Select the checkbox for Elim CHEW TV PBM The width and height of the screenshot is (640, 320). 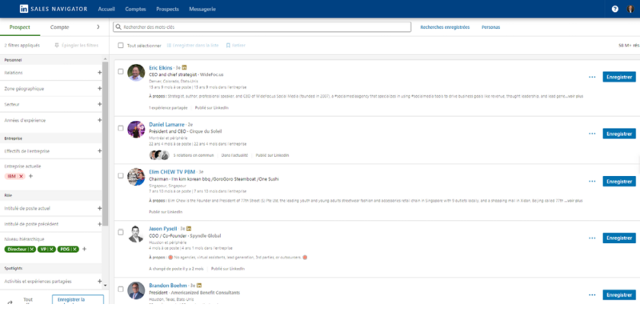coord(121,175)
